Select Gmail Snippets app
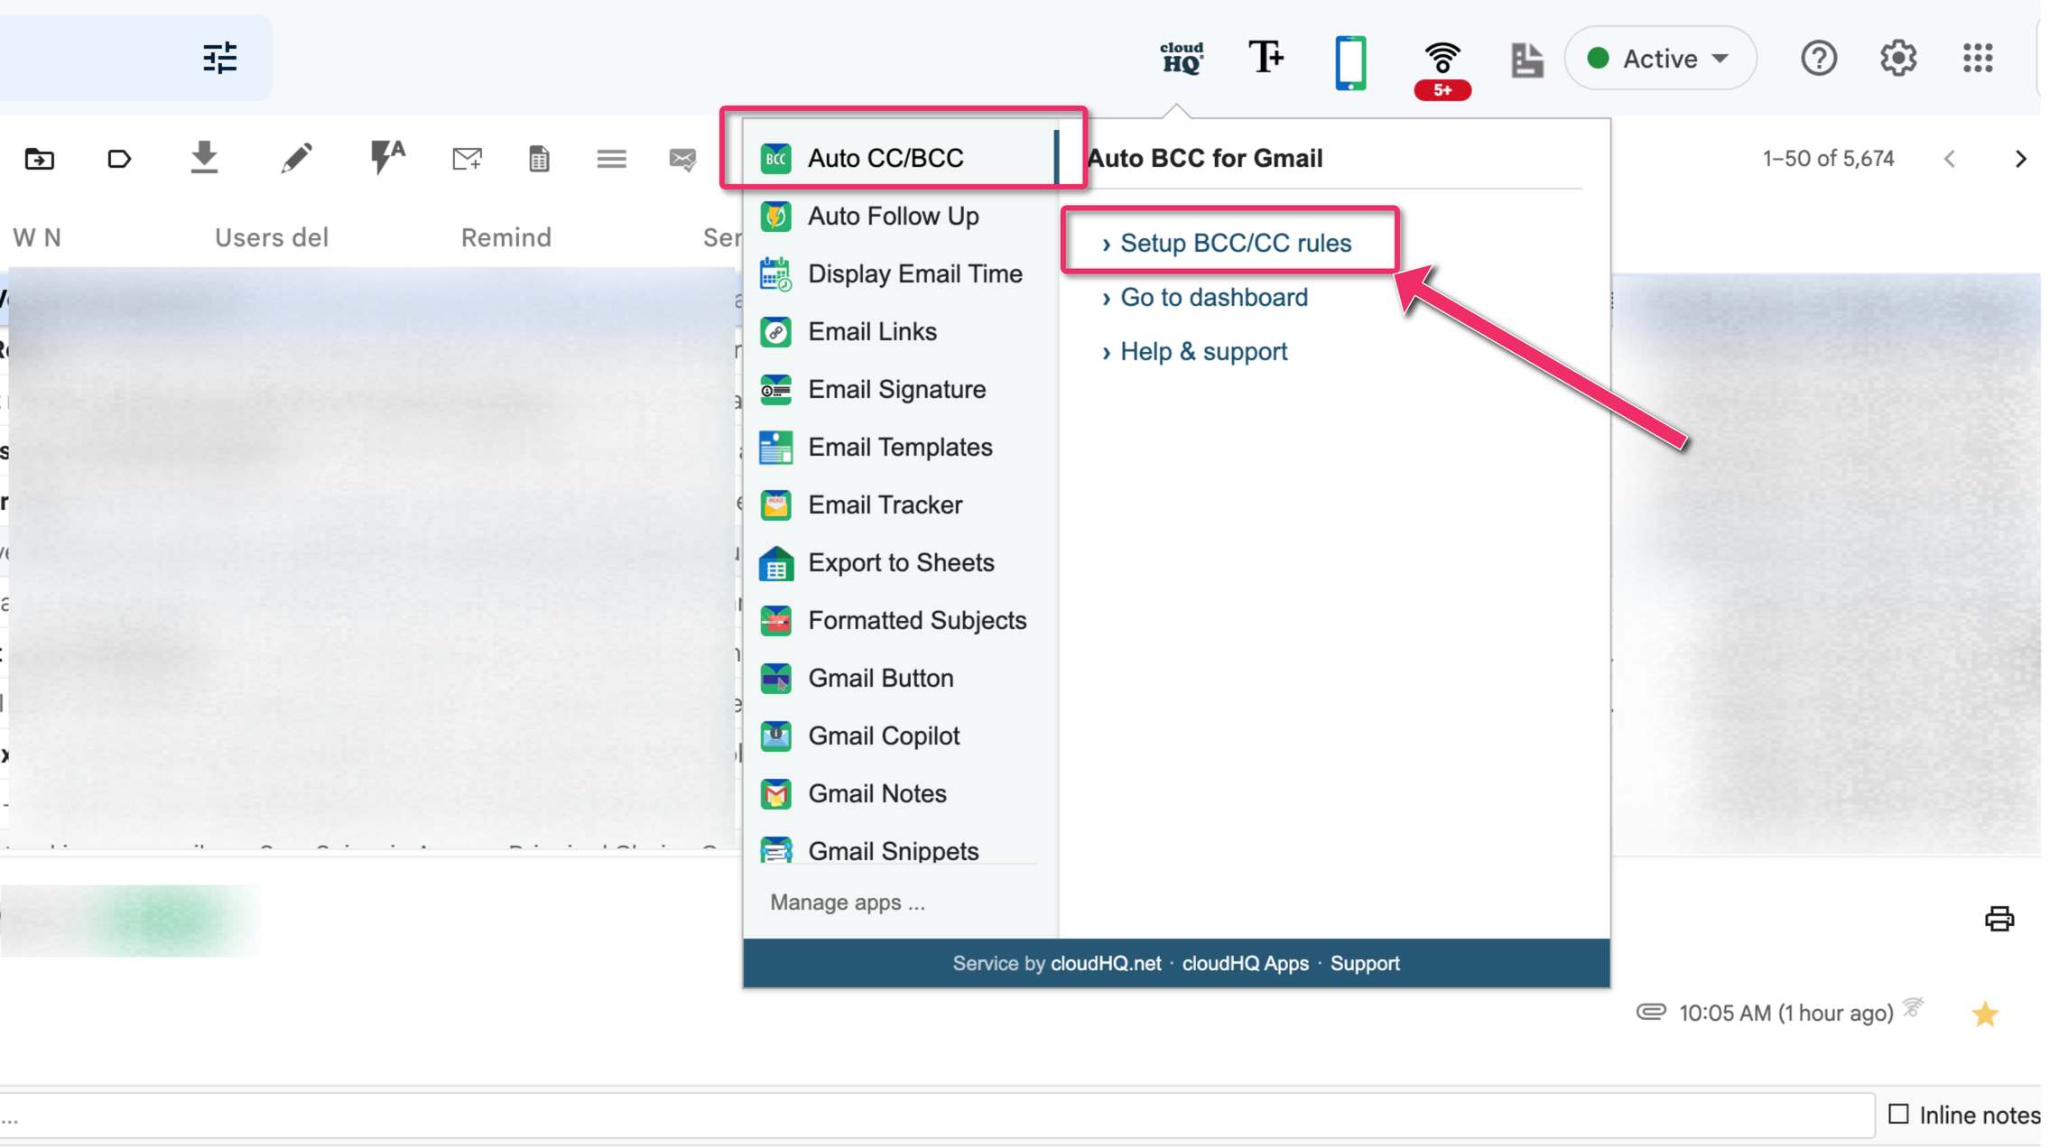The image size is (2059, 1148). [x=900, y=851]
